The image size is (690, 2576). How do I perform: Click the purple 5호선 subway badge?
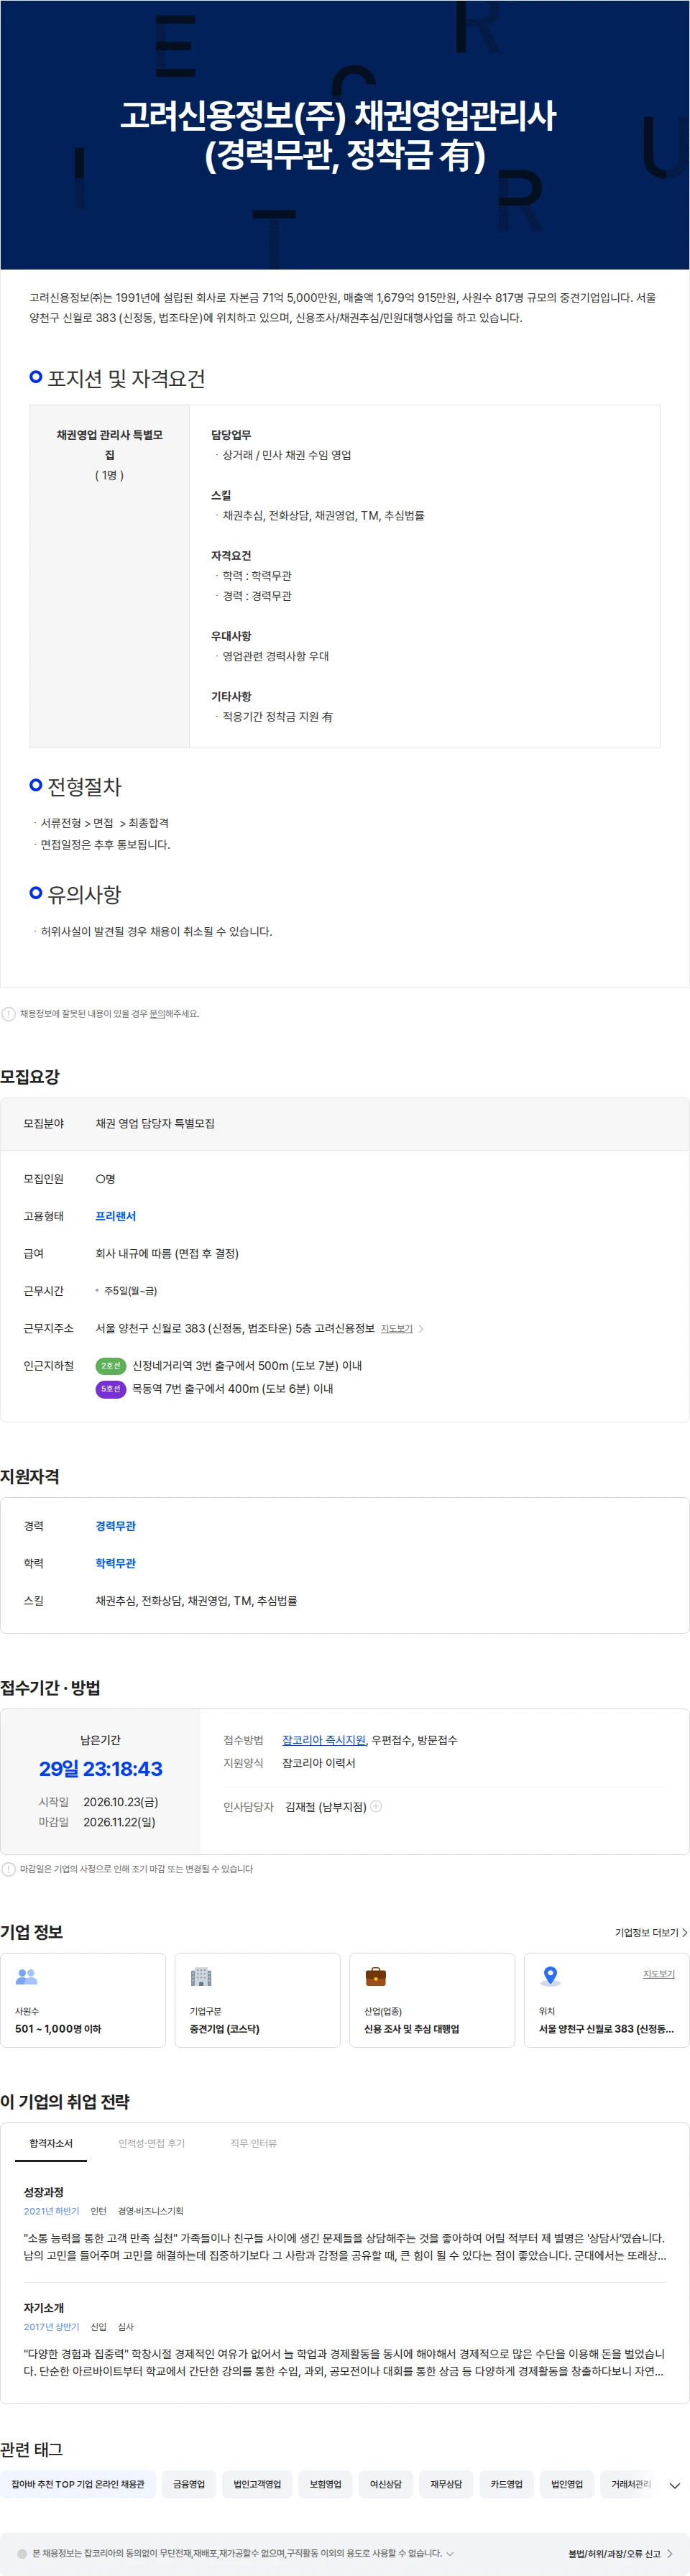point(110,1388)
